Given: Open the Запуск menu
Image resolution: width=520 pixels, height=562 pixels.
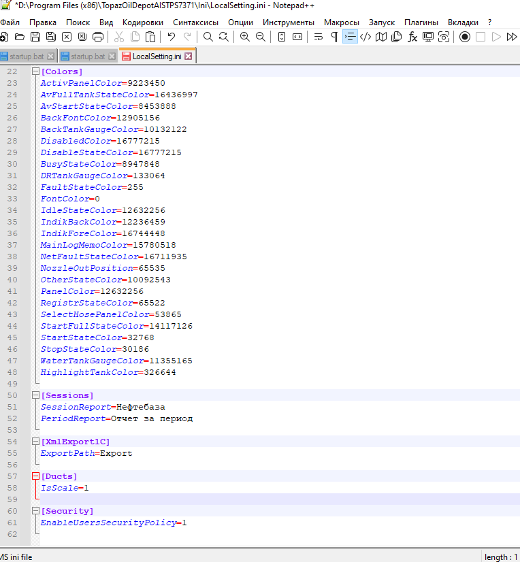Looking at the screenshot, I should (x=382, y=22).
